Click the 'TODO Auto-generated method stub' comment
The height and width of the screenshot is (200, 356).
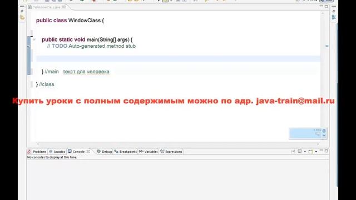93,46
